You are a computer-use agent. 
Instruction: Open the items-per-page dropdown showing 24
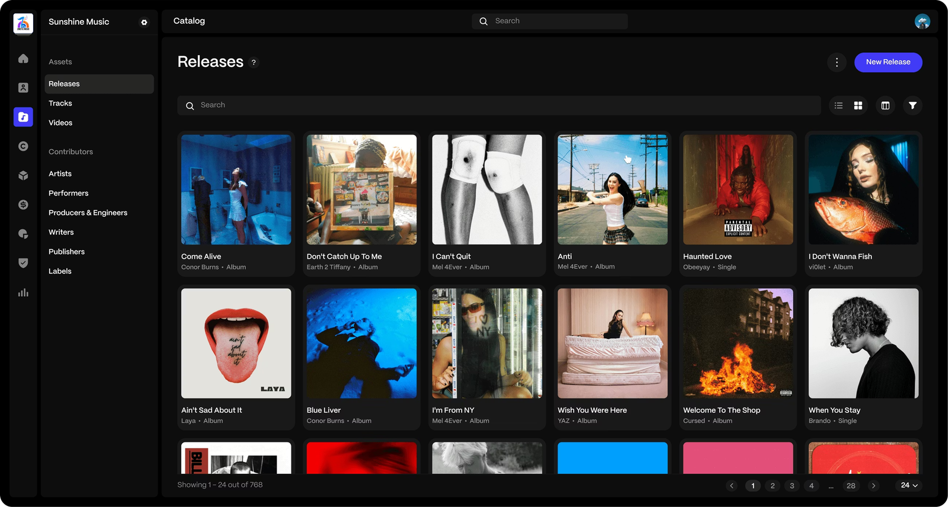point(909,486)
